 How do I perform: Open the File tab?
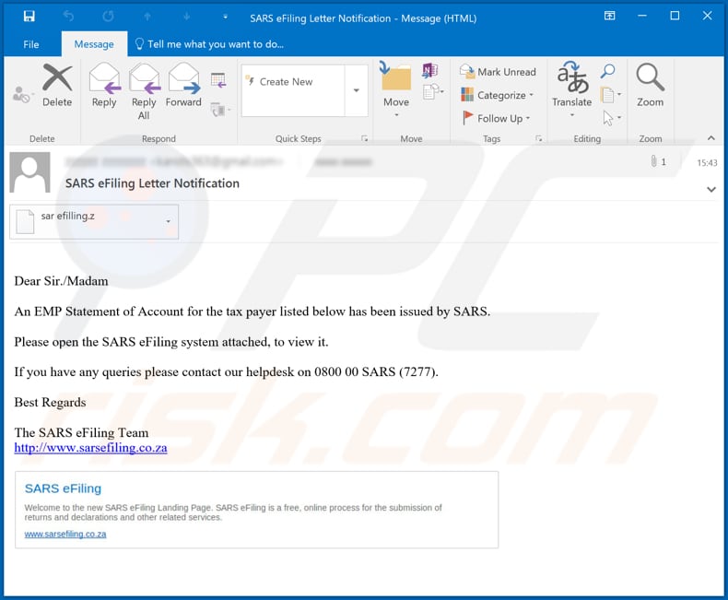[31, 44]
